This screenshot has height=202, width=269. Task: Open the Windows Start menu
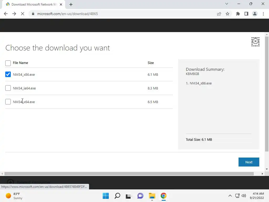click(x=106, y=196)
